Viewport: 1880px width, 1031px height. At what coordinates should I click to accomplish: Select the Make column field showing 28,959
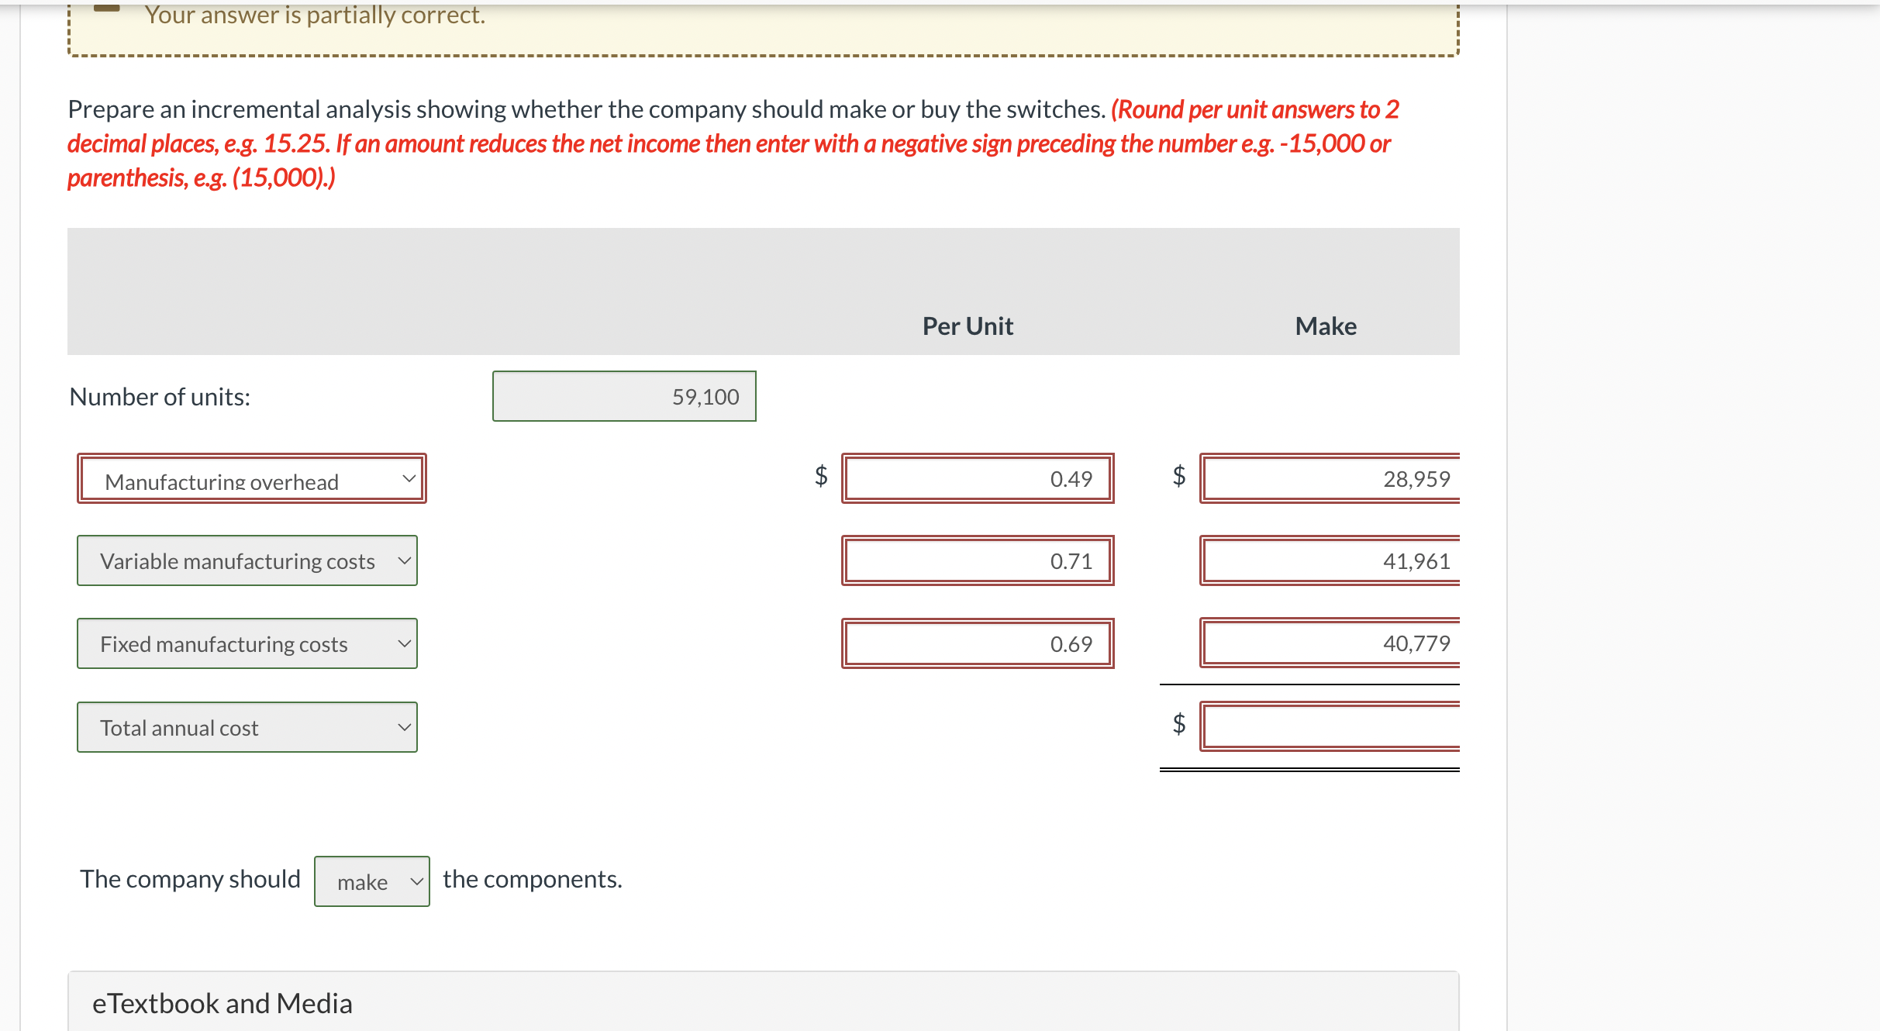[x=1329, y=478]
